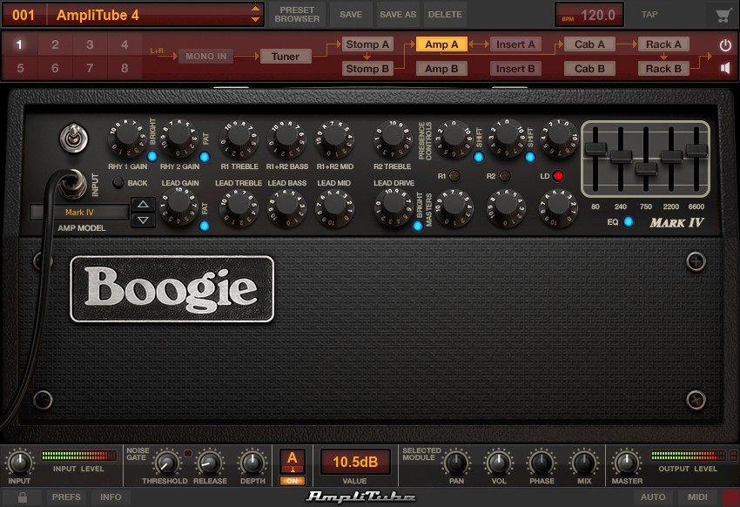
Task: Click the BPM value field
Action: click(x=589, y=14)
